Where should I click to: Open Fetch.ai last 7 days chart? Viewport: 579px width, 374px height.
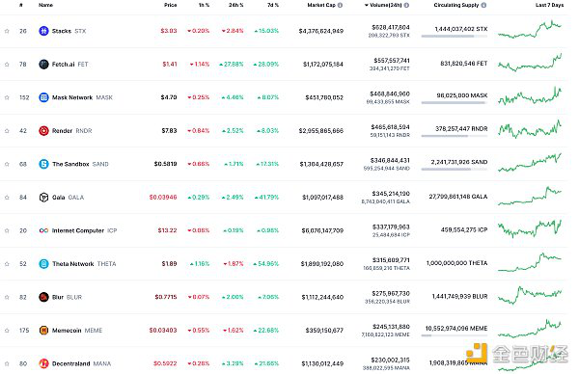tap(530, 63)
